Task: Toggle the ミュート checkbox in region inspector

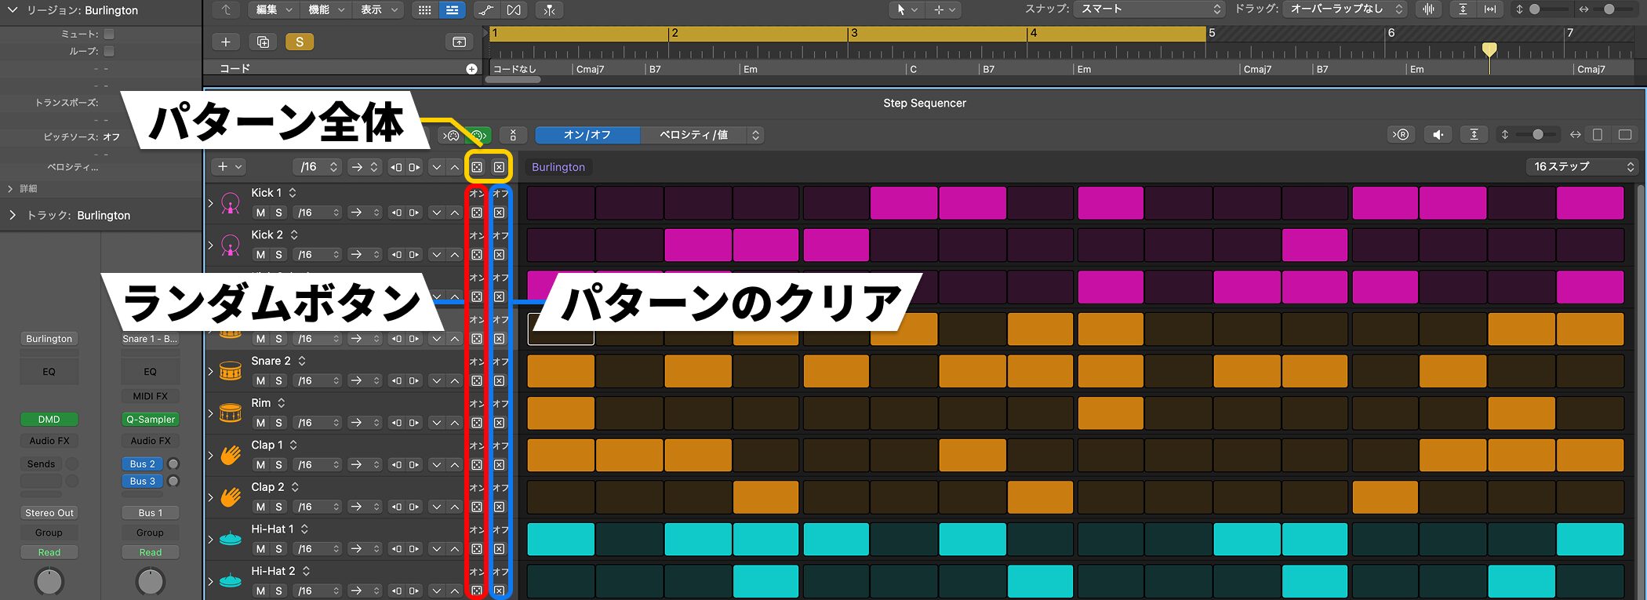Action: pos(109,34)
